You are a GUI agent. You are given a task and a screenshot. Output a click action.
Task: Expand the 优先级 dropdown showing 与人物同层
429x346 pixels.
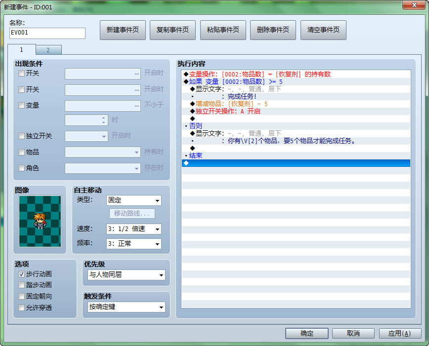click(x=127, y=275)
